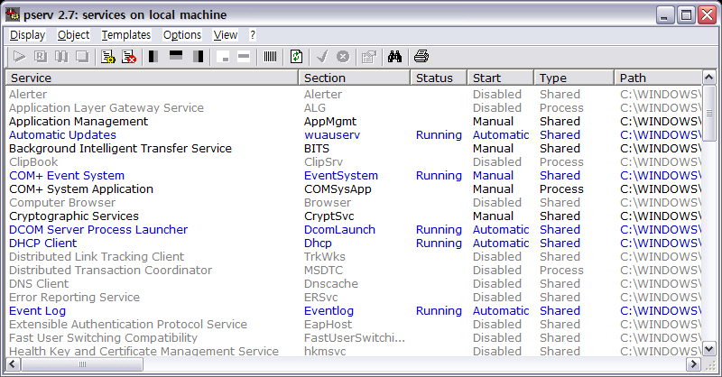
Task: Select Background Intelligent Transfer Service
Action: 354,148
